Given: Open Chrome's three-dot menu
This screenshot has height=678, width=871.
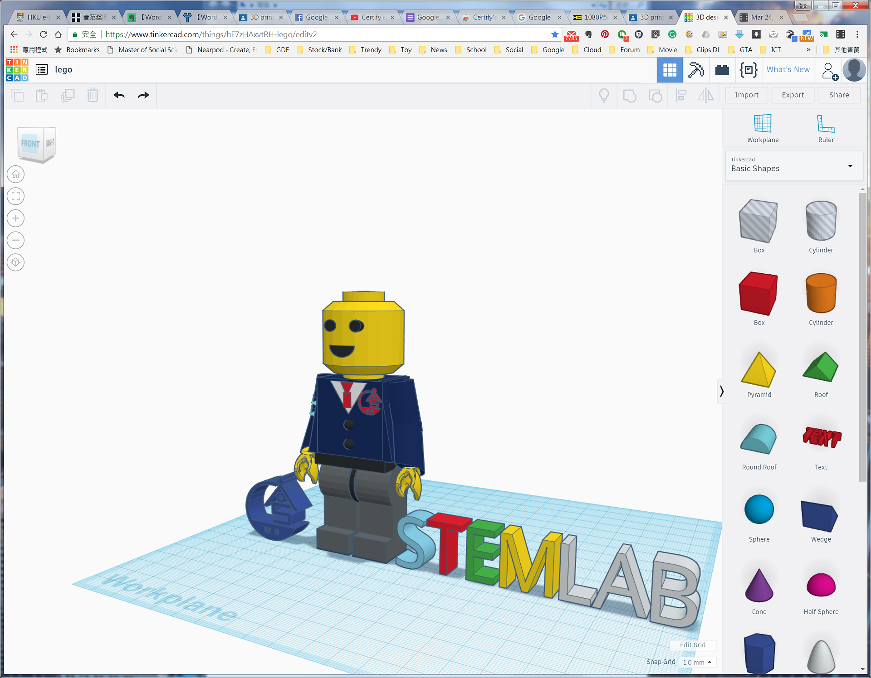Looking at the screenshot, I should pos(857,34).
